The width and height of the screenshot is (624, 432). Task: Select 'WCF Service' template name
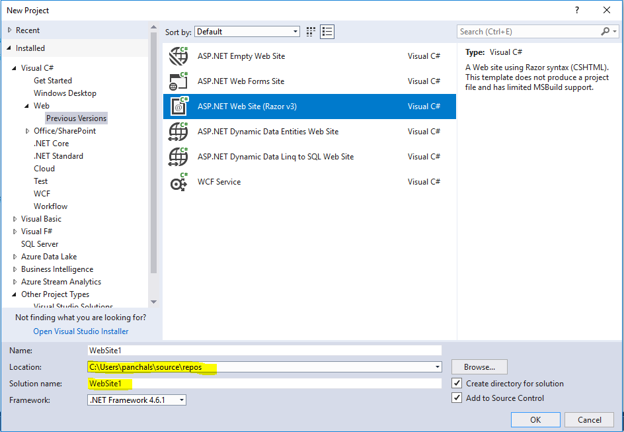219,182
